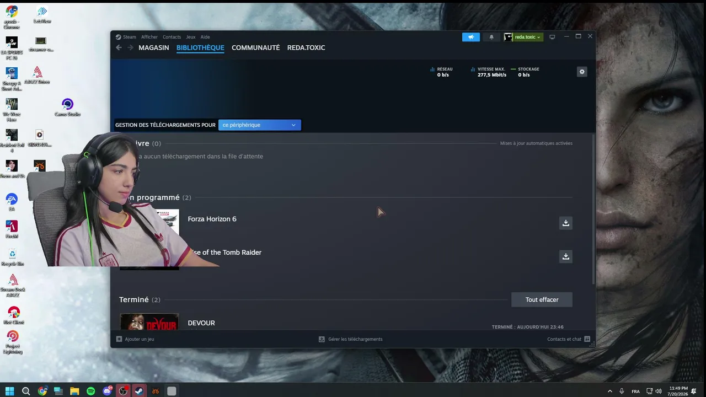Image resolution: width=706 pixels, height=397 pixels.
Task: Open the Jeux menu
Action: coord(191,37)
